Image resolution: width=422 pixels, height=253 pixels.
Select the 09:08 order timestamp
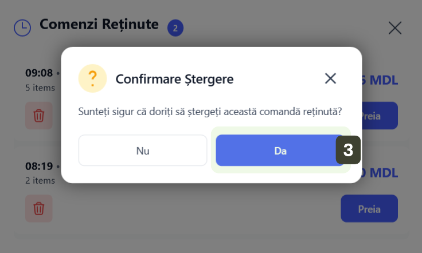coord(39,73)
